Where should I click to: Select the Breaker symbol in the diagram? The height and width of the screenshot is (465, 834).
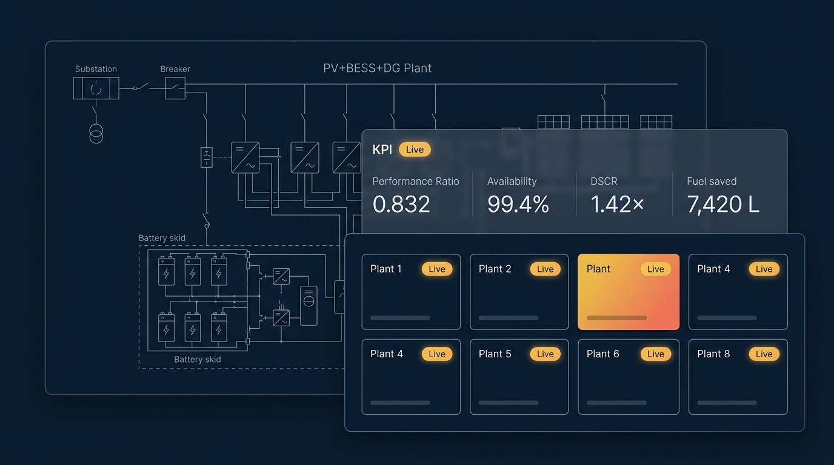pos(175,88)
